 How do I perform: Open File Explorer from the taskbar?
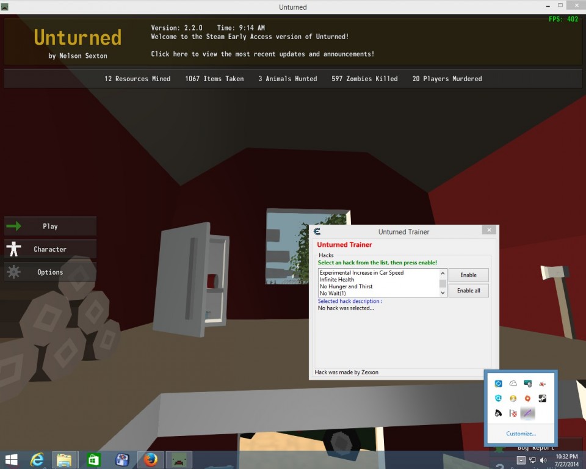(64, 460)
